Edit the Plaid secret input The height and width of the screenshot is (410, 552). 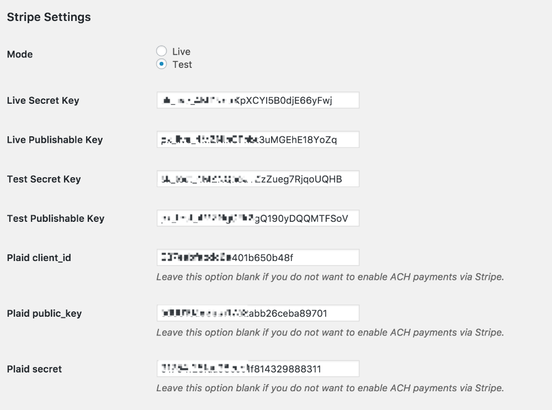[258, 369]
